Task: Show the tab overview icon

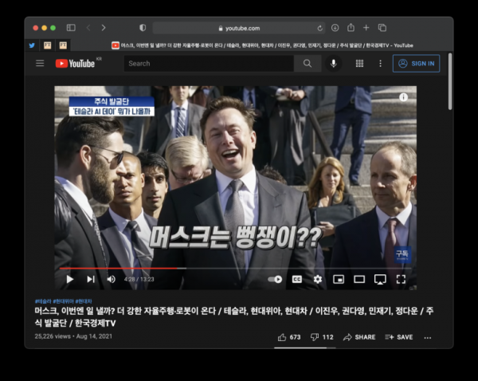Action: [x=382, y=28]
